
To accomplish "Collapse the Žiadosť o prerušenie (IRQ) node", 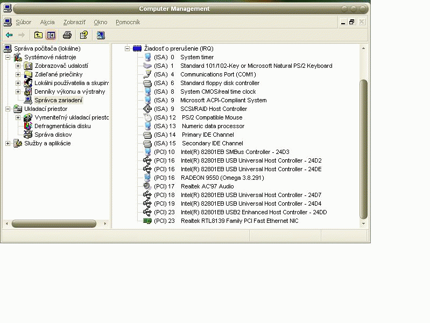I will tap(128, 48).
